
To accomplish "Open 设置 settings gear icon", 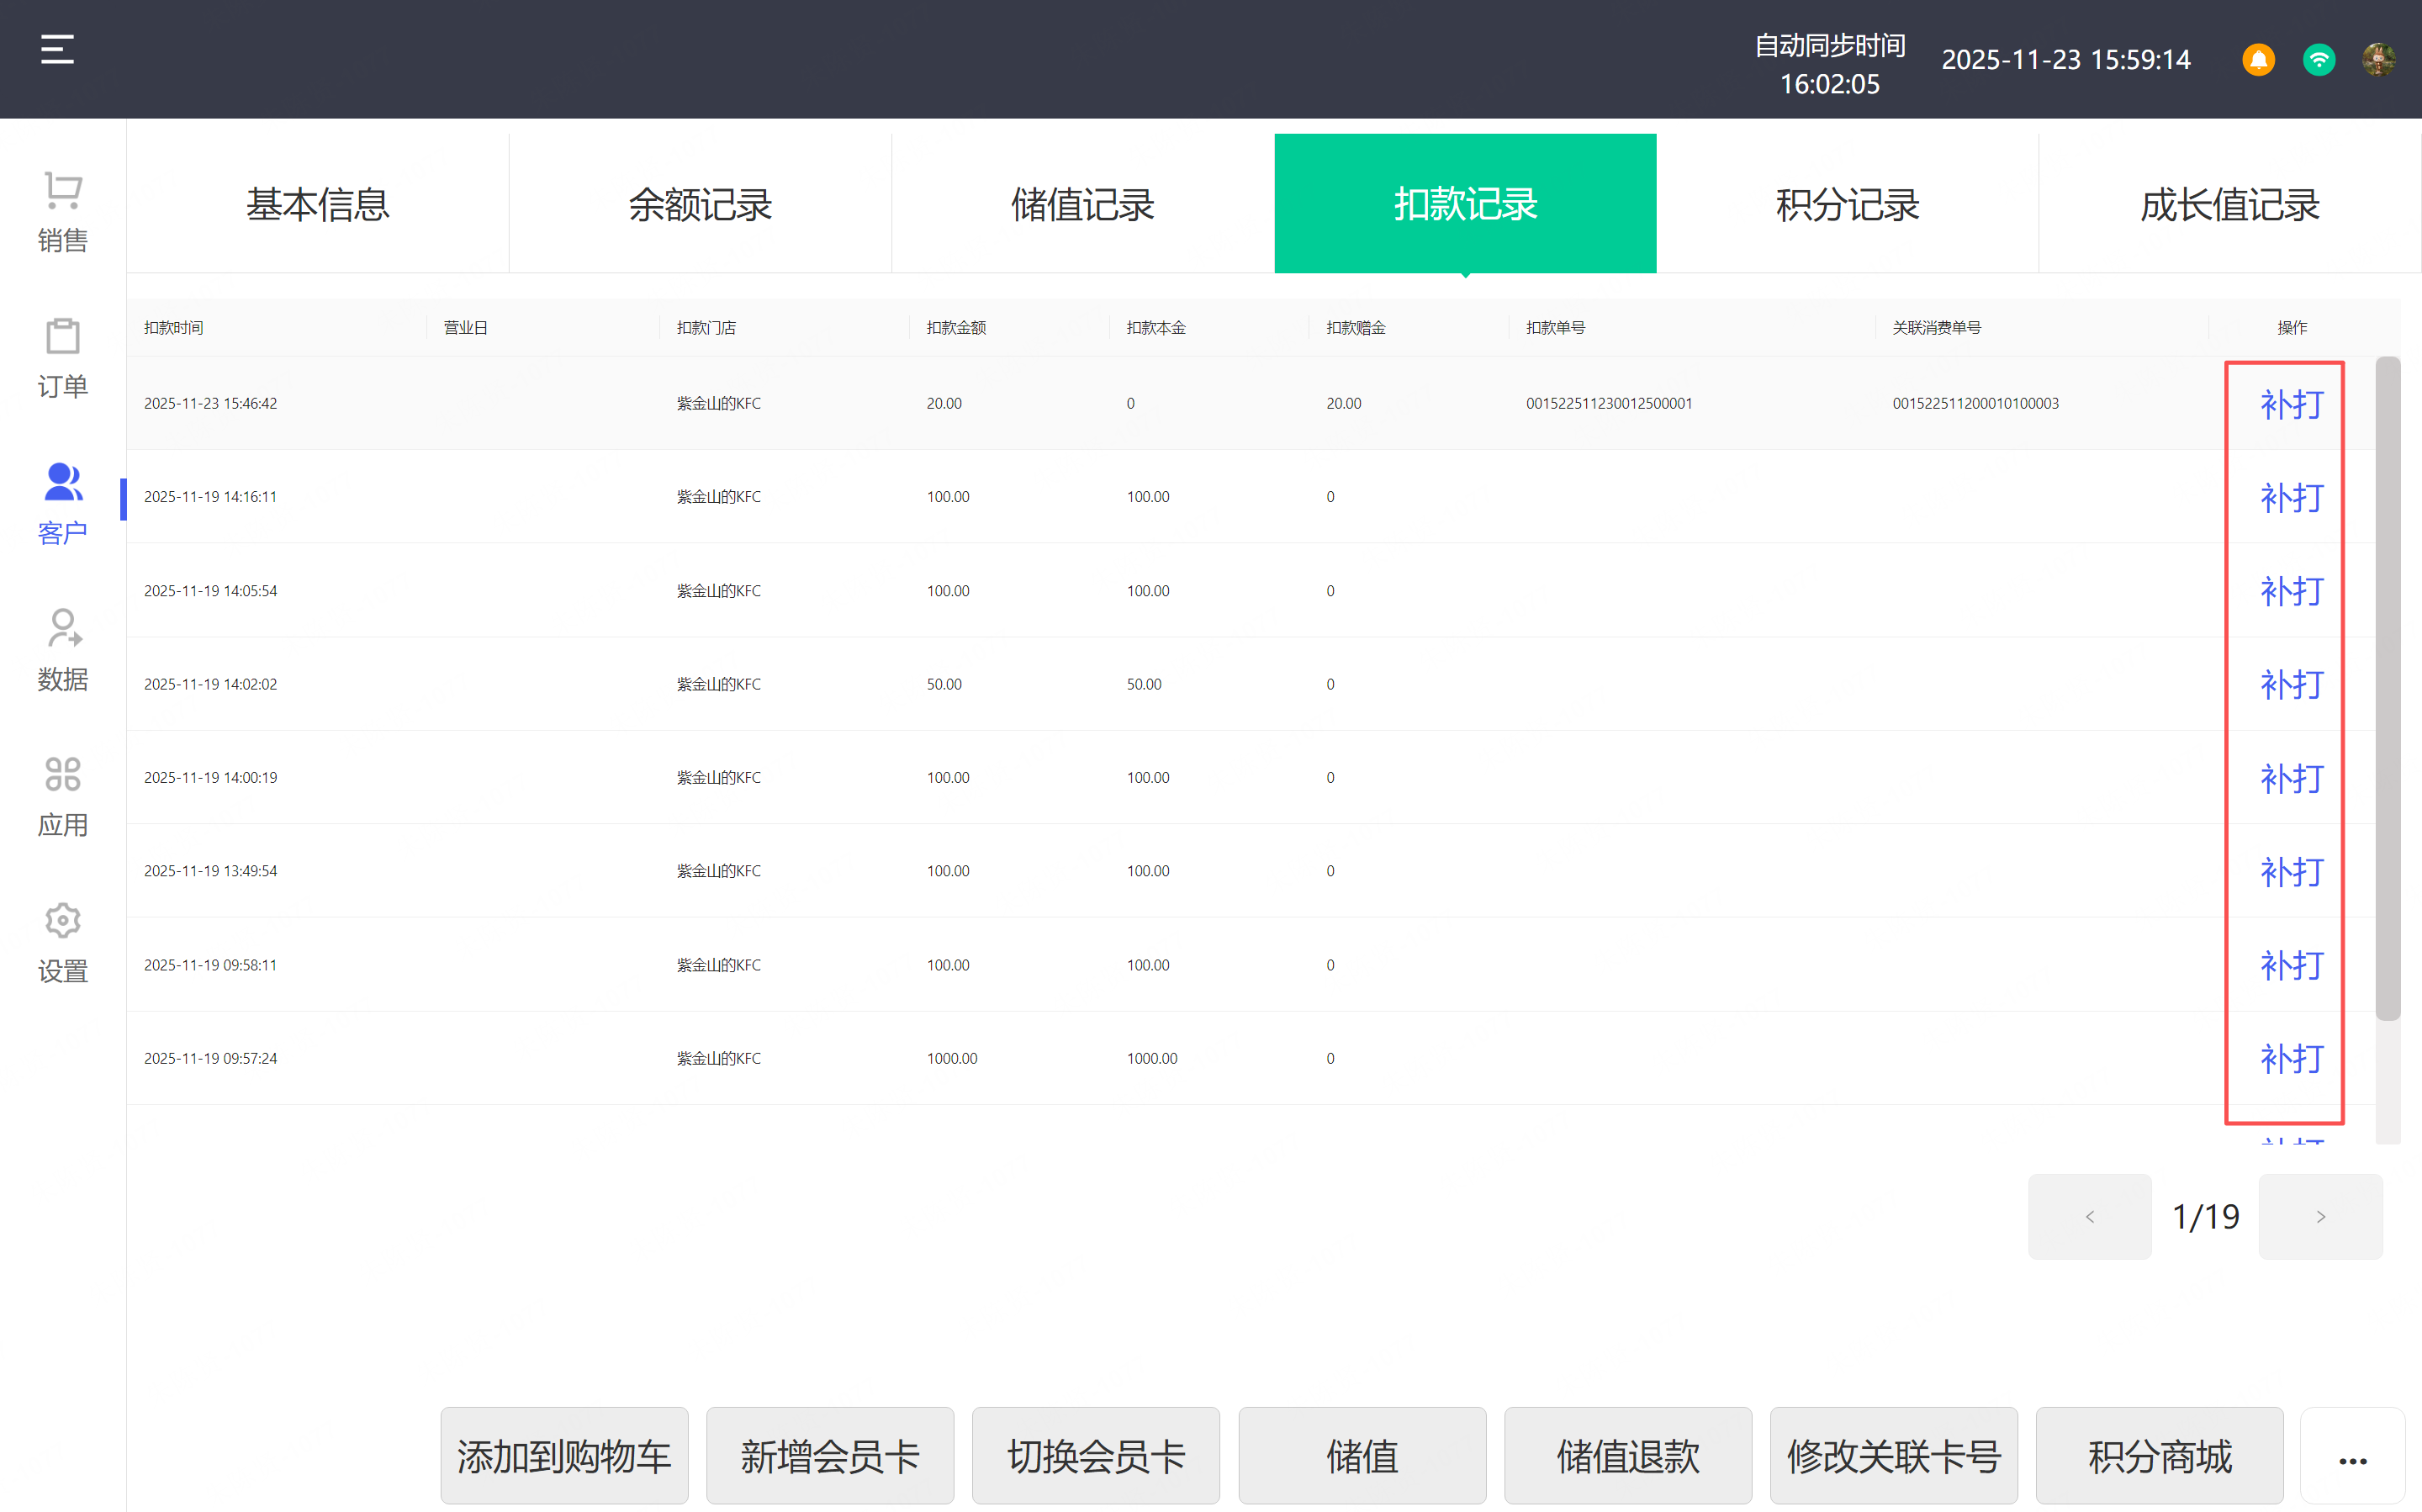I will click(62, 942).
